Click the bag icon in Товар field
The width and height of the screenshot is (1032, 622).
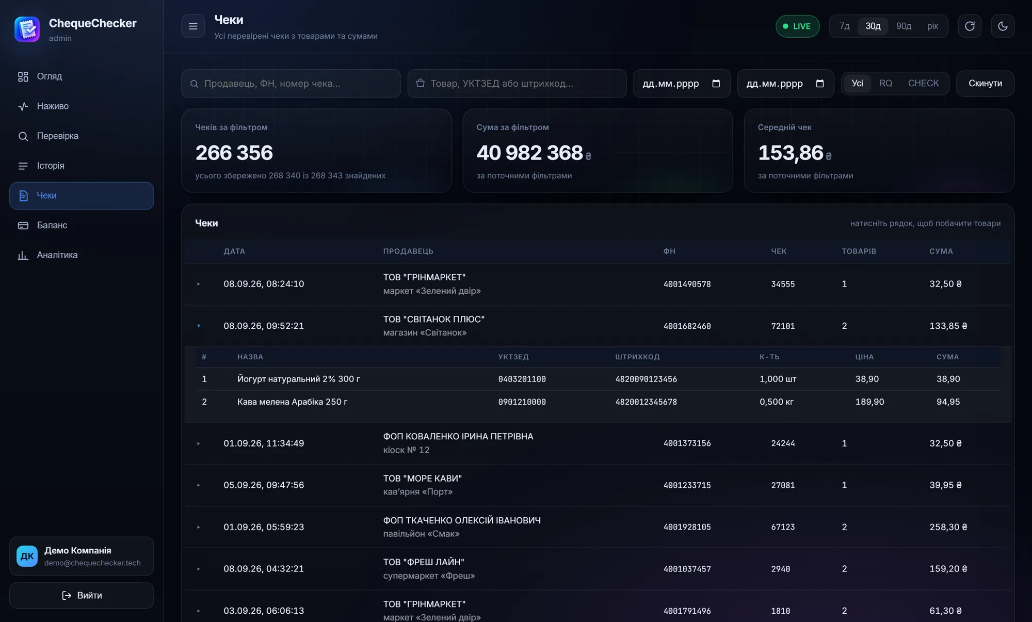(420, 83)
